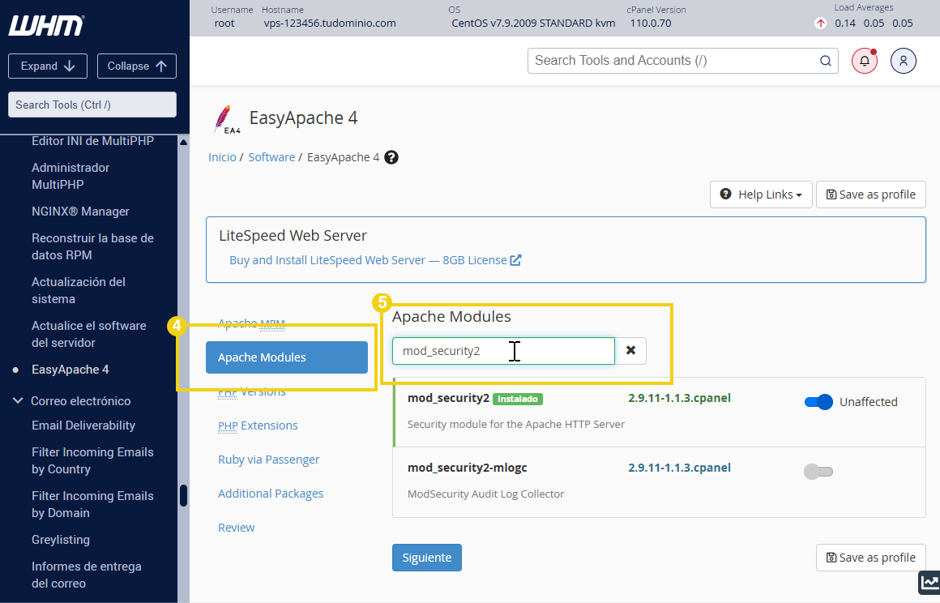Screen dimensions: 940x603
Task: Open NGINX® Manager
Action: tap(80, 212)
